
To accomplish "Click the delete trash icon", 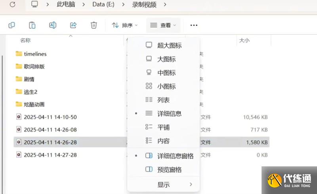I will 94,25.
